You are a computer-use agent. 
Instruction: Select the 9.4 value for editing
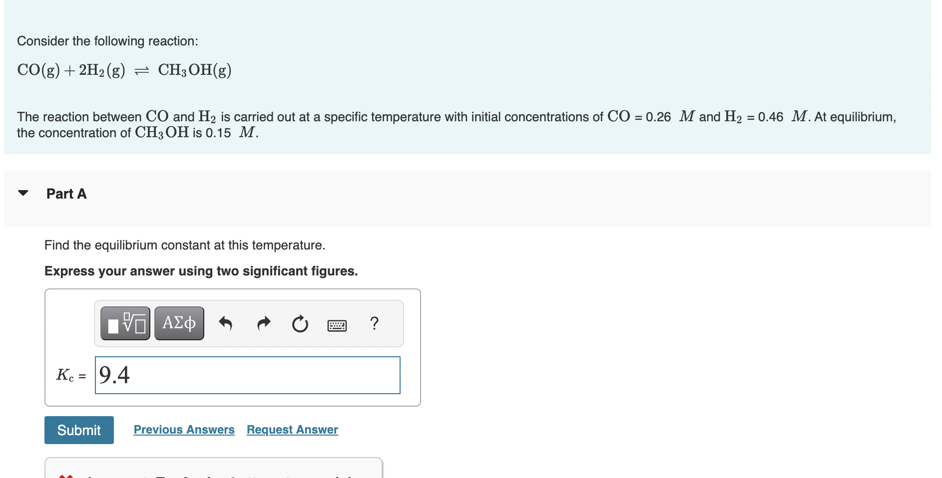[x=114, y=375]
